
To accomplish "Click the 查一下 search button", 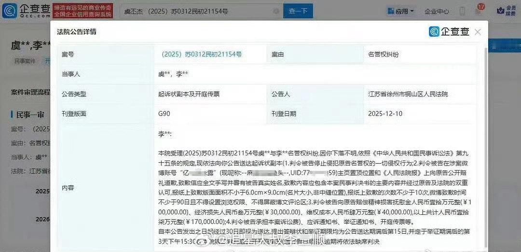I will click(298, 11).
